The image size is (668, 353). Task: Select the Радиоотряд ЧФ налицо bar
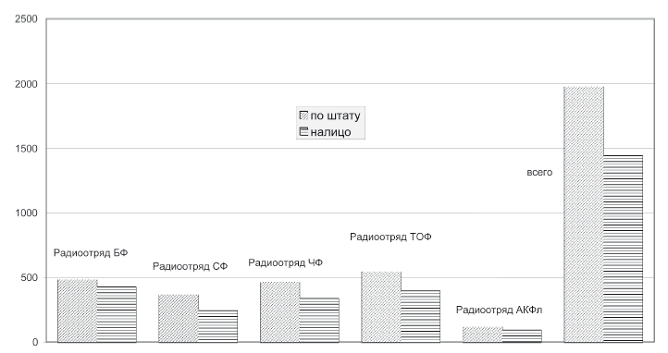tap(319, 321)
